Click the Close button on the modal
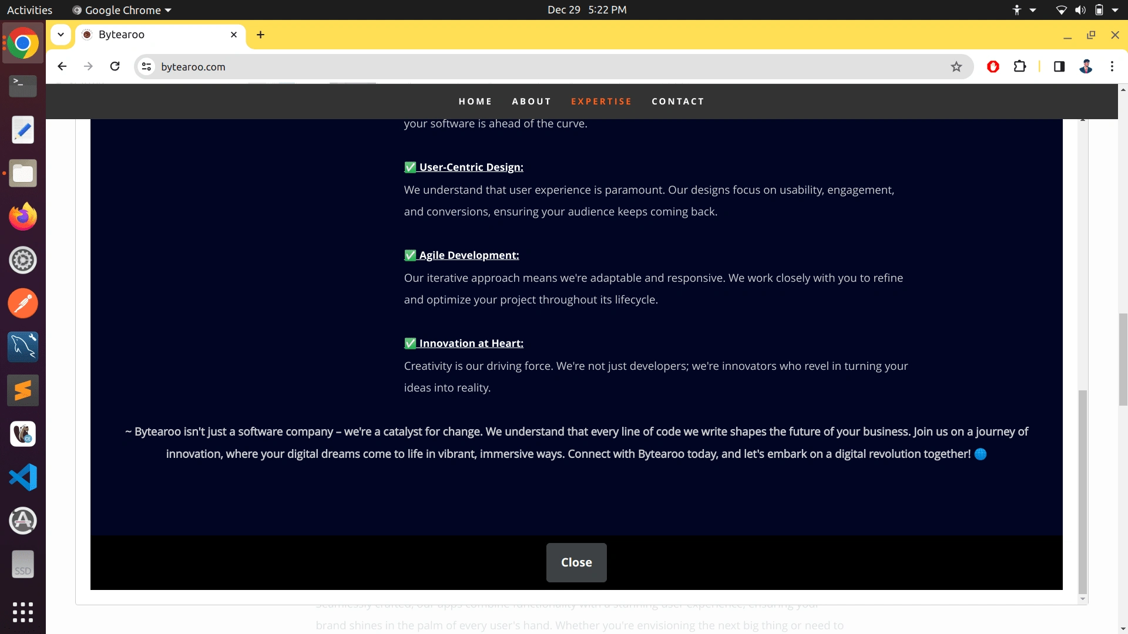The image size is (1128, 634). click(576, 562)
